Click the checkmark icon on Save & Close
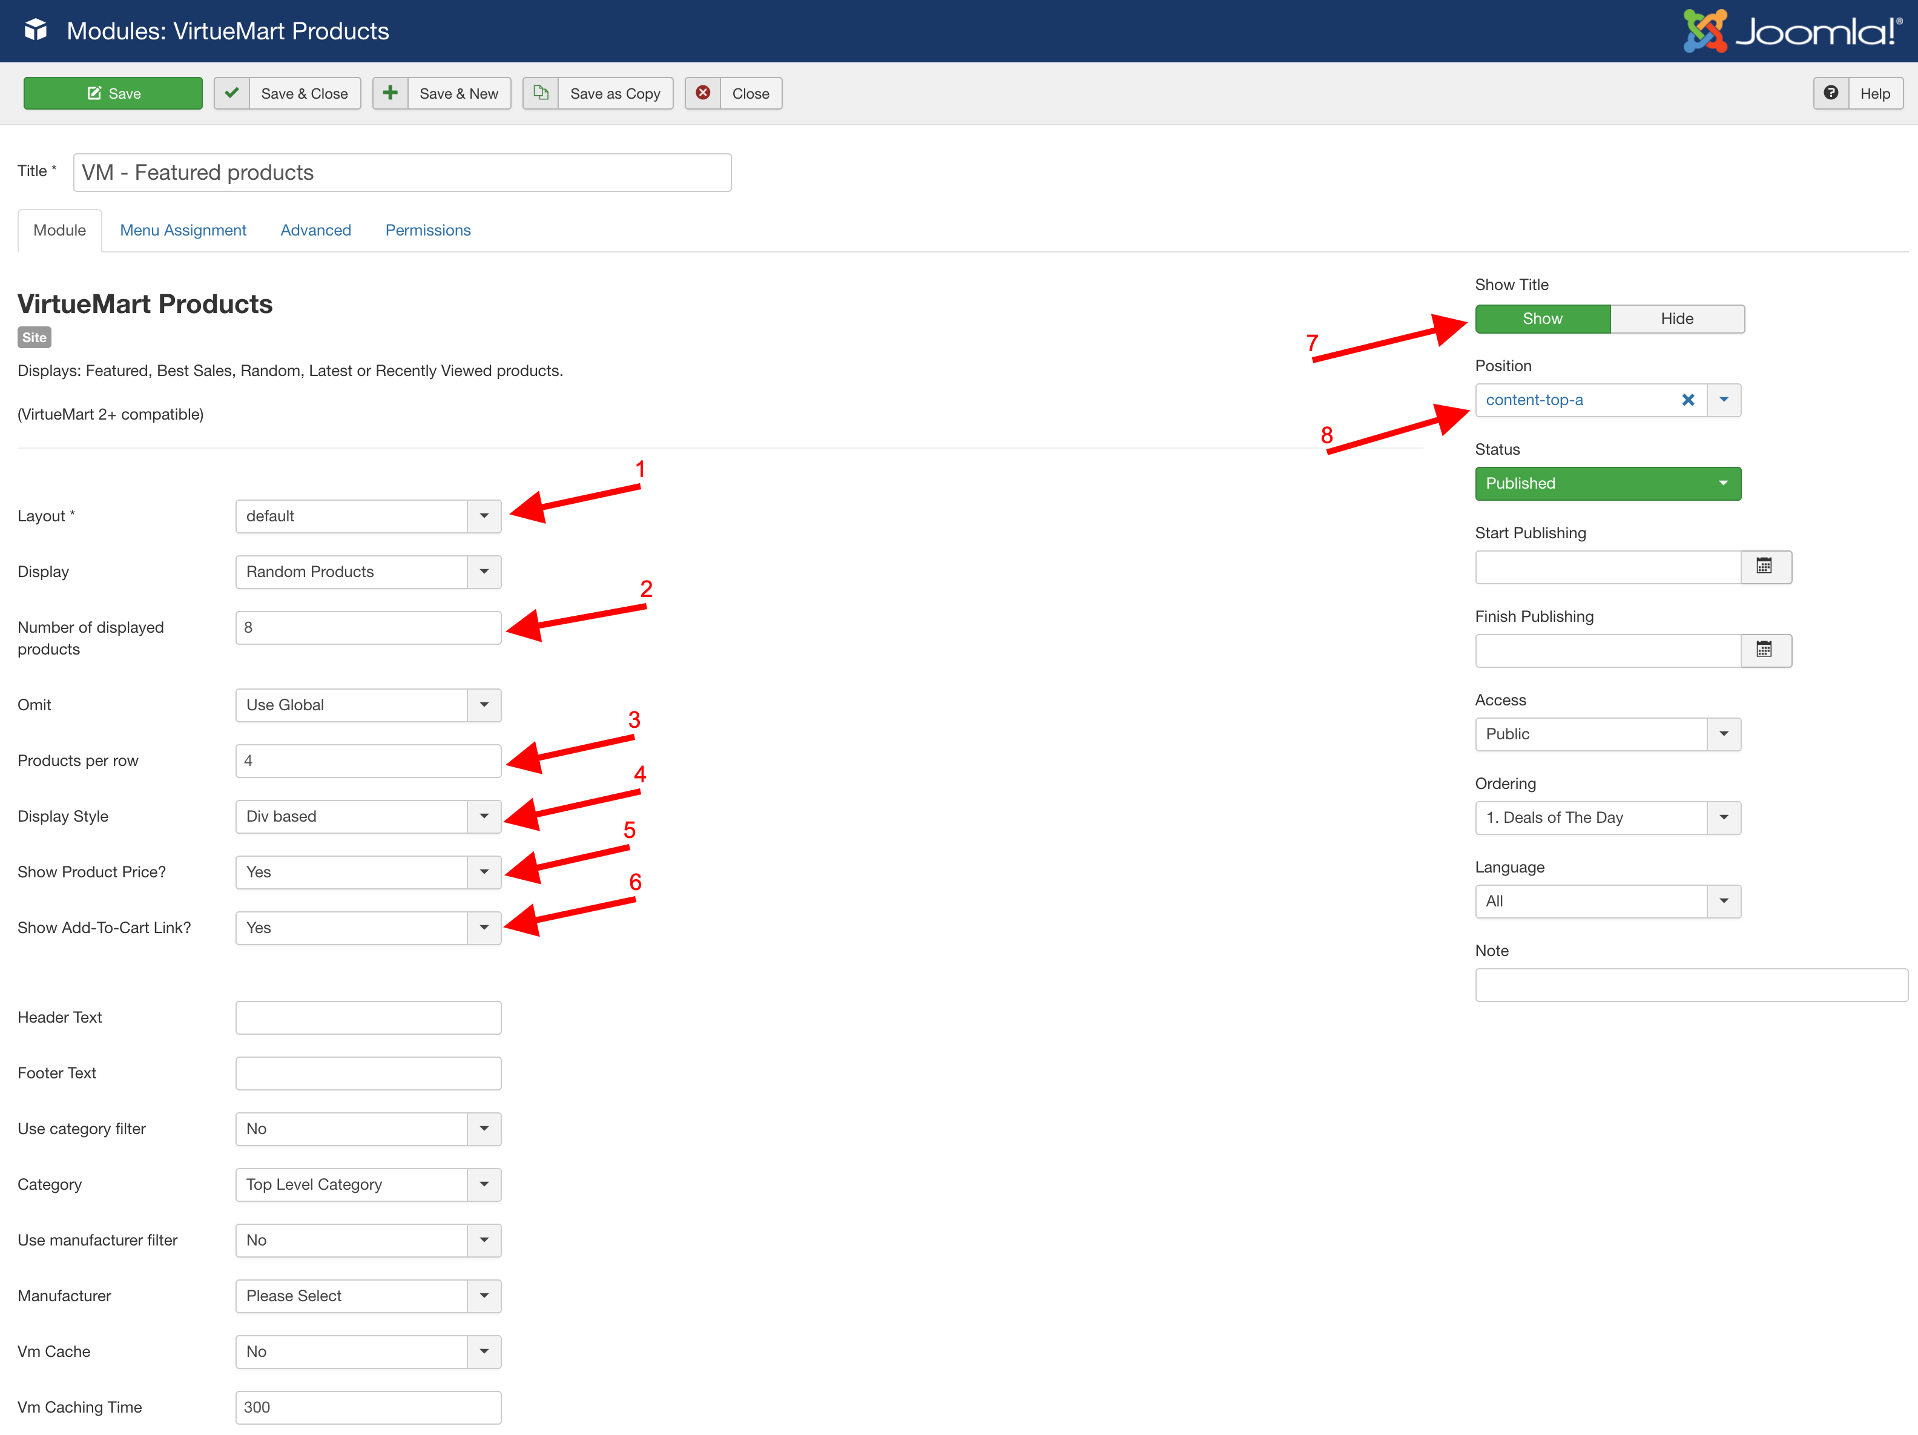The height and width of the screenshot is (1435, 1918). pos(231,93)
